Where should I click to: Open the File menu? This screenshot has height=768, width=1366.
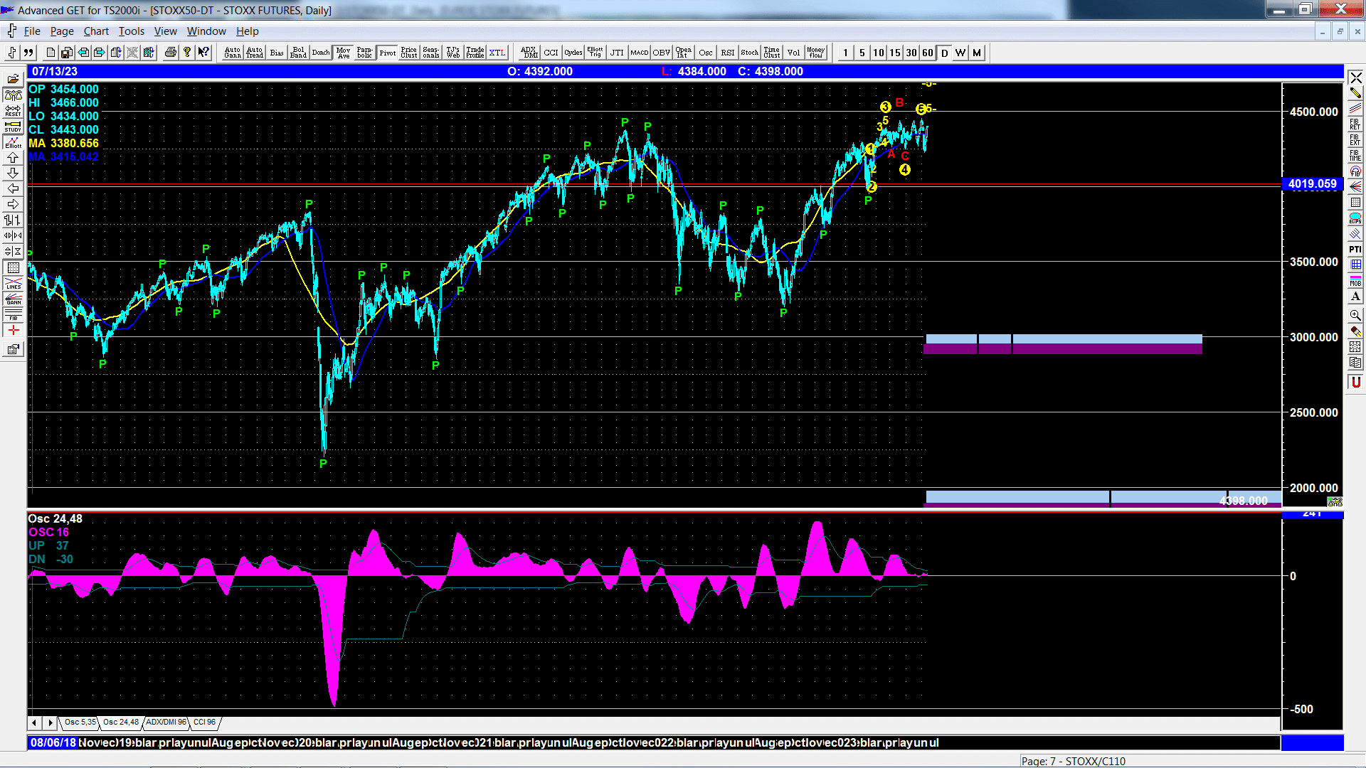(32, 31)
